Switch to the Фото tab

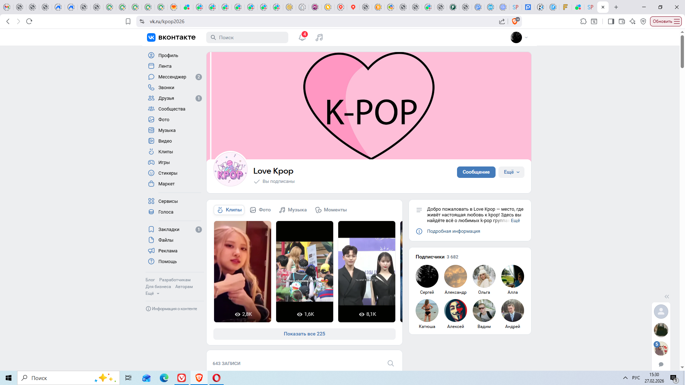[x=260, y=210]
